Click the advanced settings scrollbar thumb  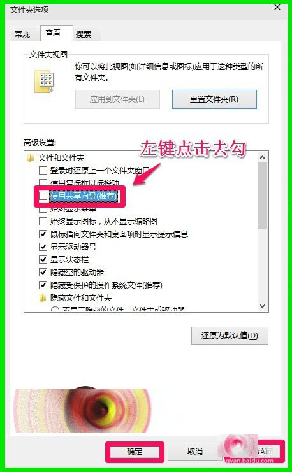coord(262,196)
